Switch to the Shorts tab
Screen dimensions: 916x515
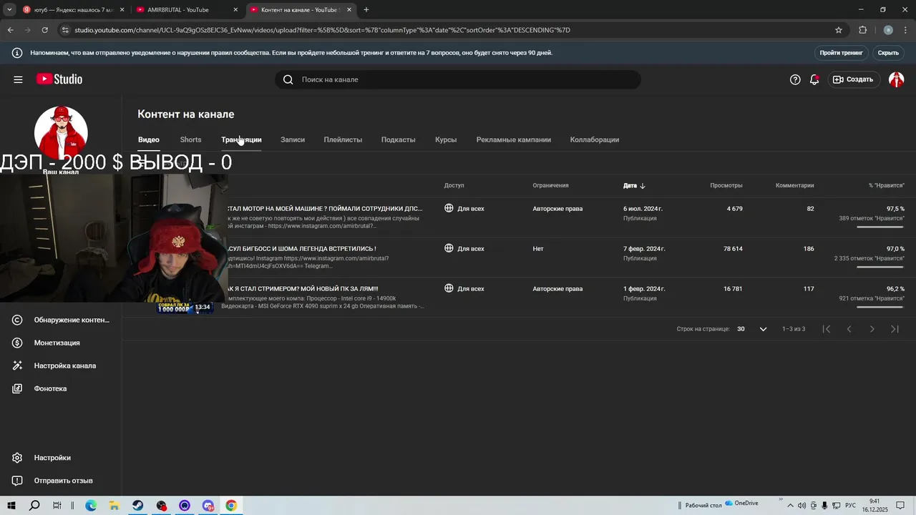tap(190, 139)
